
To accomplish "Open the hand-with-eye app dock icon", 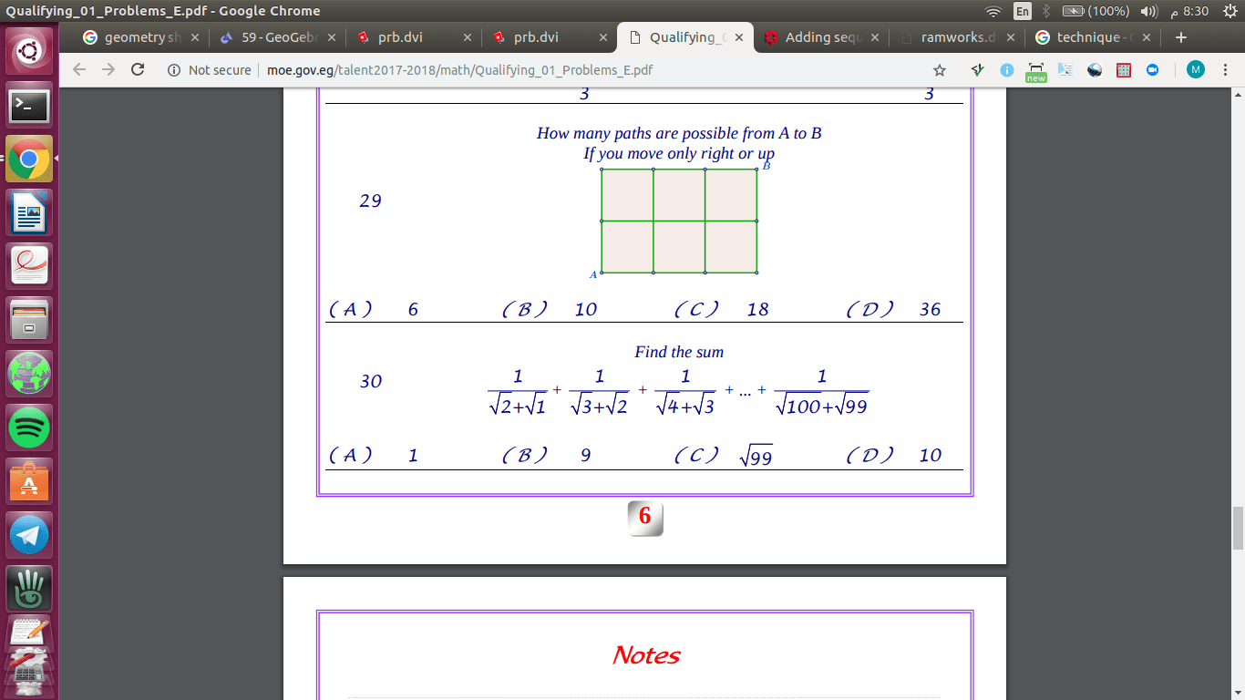I will (29, 588).
